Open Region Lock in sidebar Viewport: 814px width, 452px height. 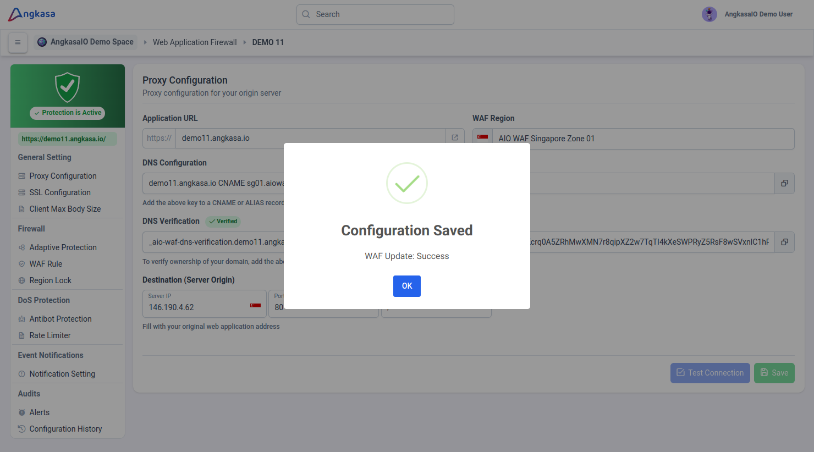tap(50, 280)
